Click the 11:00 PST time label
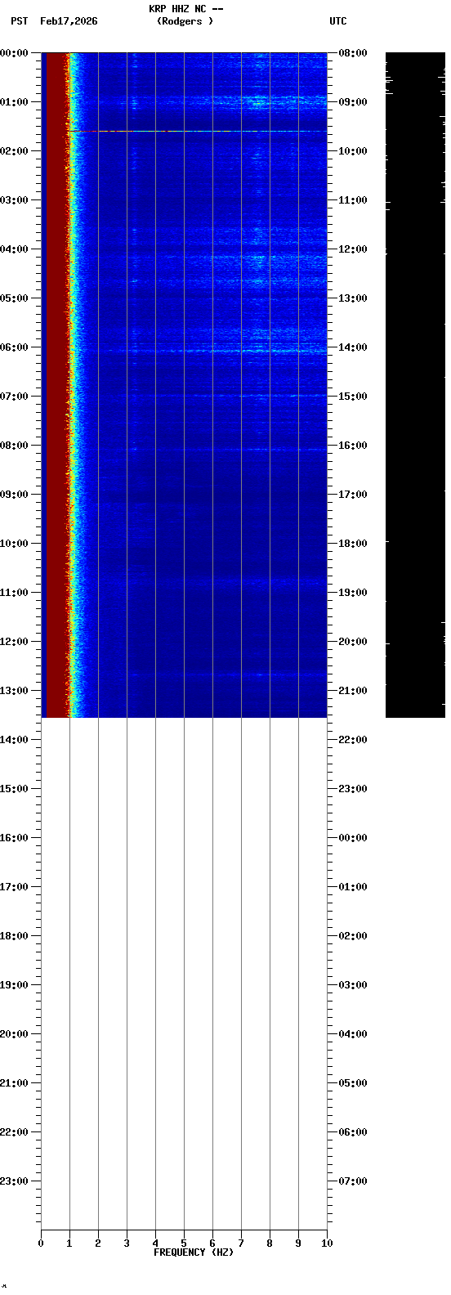The image size is (451, 1295). [x=14, y=593]
